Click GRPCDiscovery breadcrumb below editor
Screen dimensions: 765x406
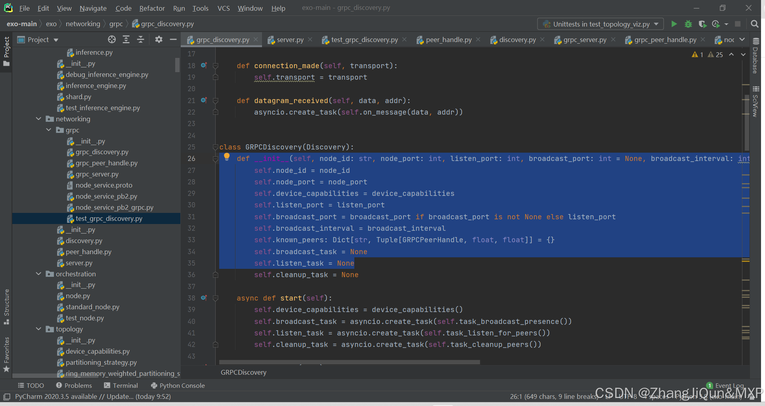pyautogui.click(x=243, y=372)
